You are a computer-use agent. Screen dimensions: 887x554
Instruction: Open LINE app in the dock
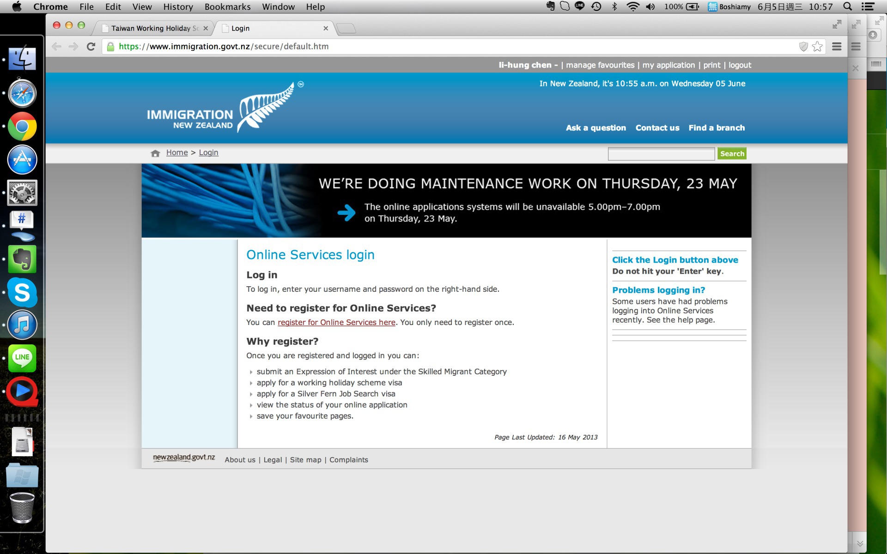click(x=22, y=358)
